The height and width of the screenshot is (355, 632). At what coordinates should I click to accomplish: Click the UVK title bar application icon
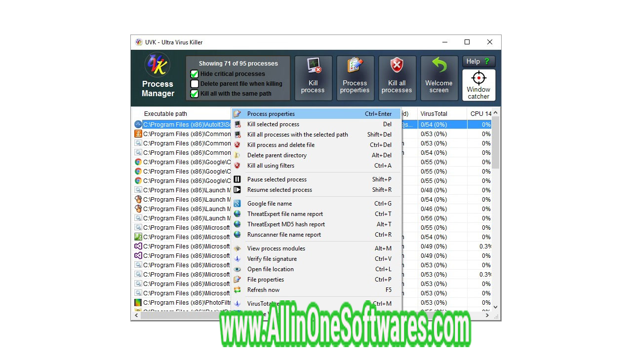click(x=139, y=42)
